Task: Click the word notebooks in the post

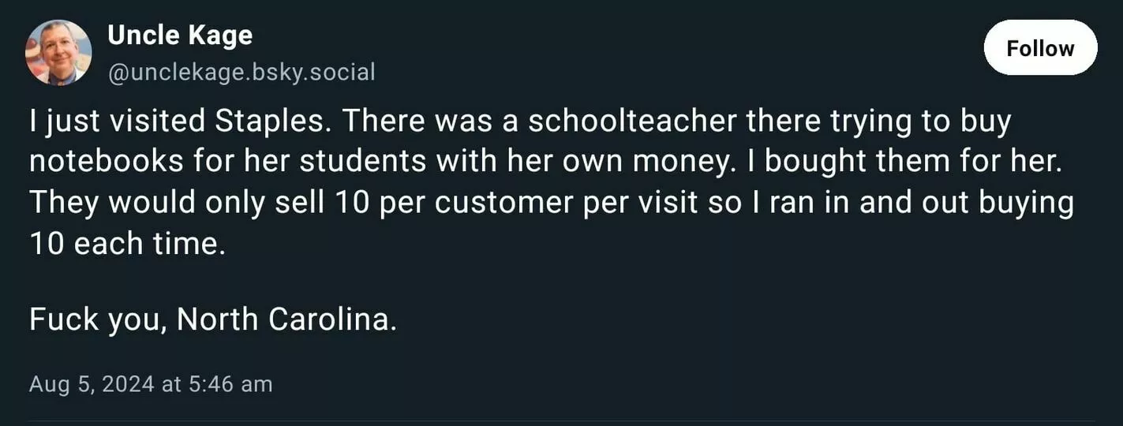Action: tap(105, 162)
